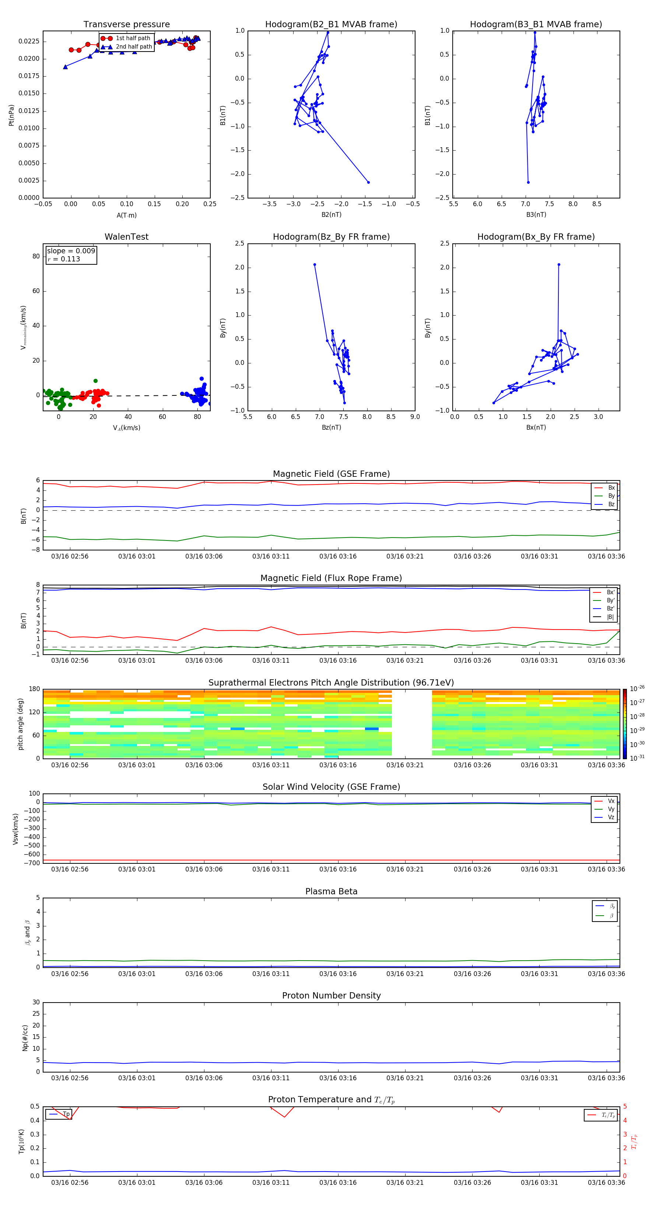Select the "|B|" entry in the flux rope legend
The width and height of the screenshot is (663, 1215).
[604, 617]
